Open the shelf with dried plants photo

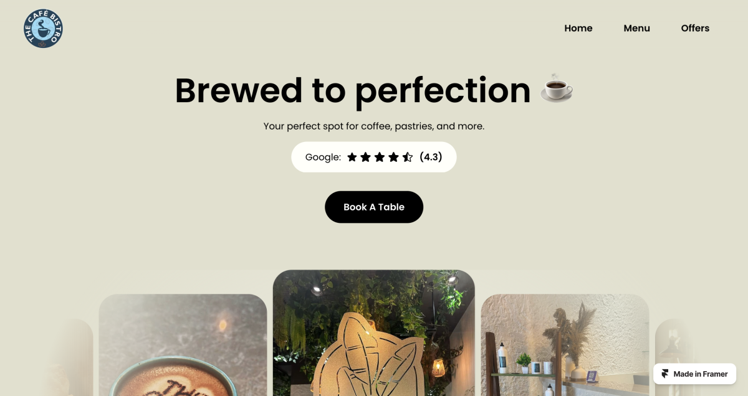click(x=565, y=345)
